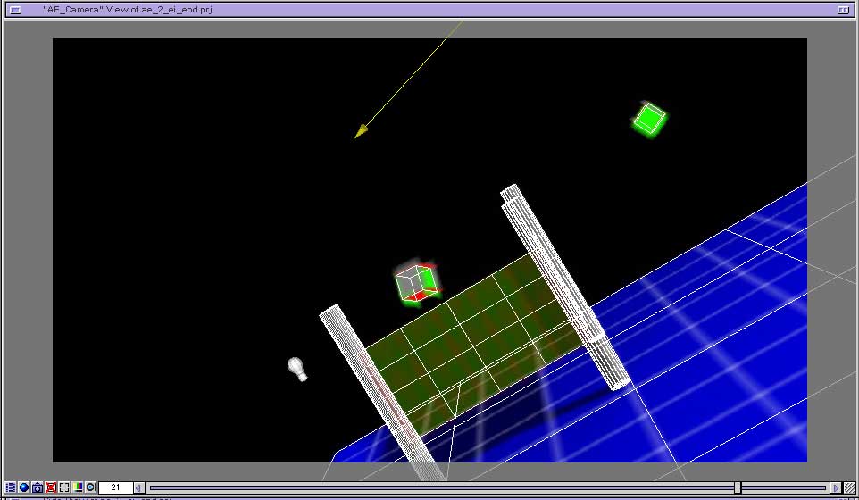Screen dimensions: 859x500
Task: Select the green cube in the upper right
Action: pos(649,119)
